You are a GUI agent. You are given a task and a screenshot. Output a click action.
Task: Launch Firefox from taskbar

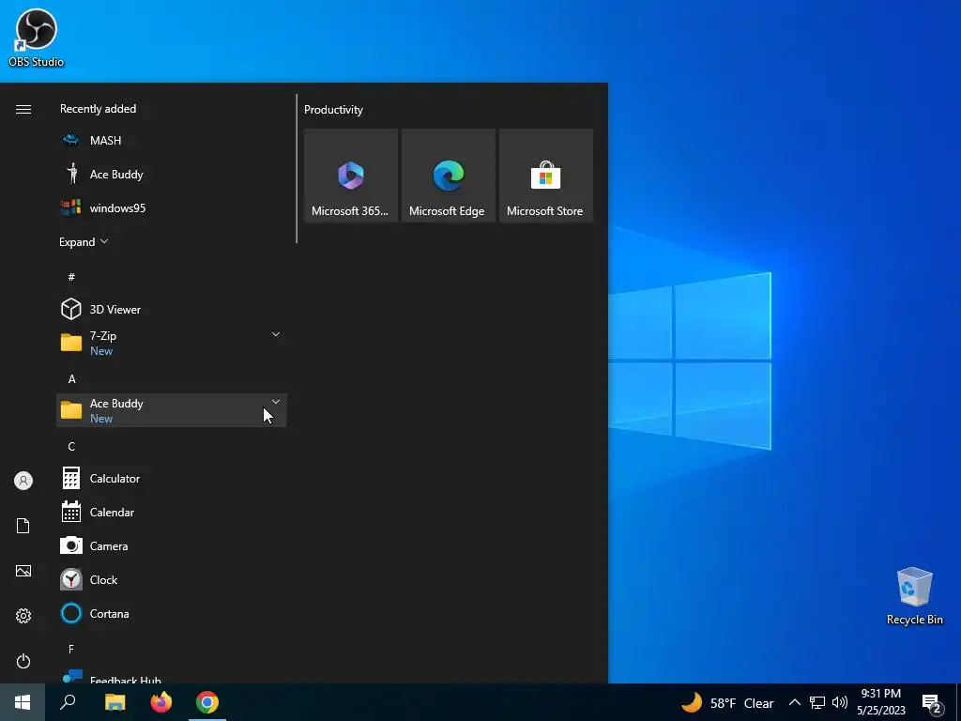point(161,702)
